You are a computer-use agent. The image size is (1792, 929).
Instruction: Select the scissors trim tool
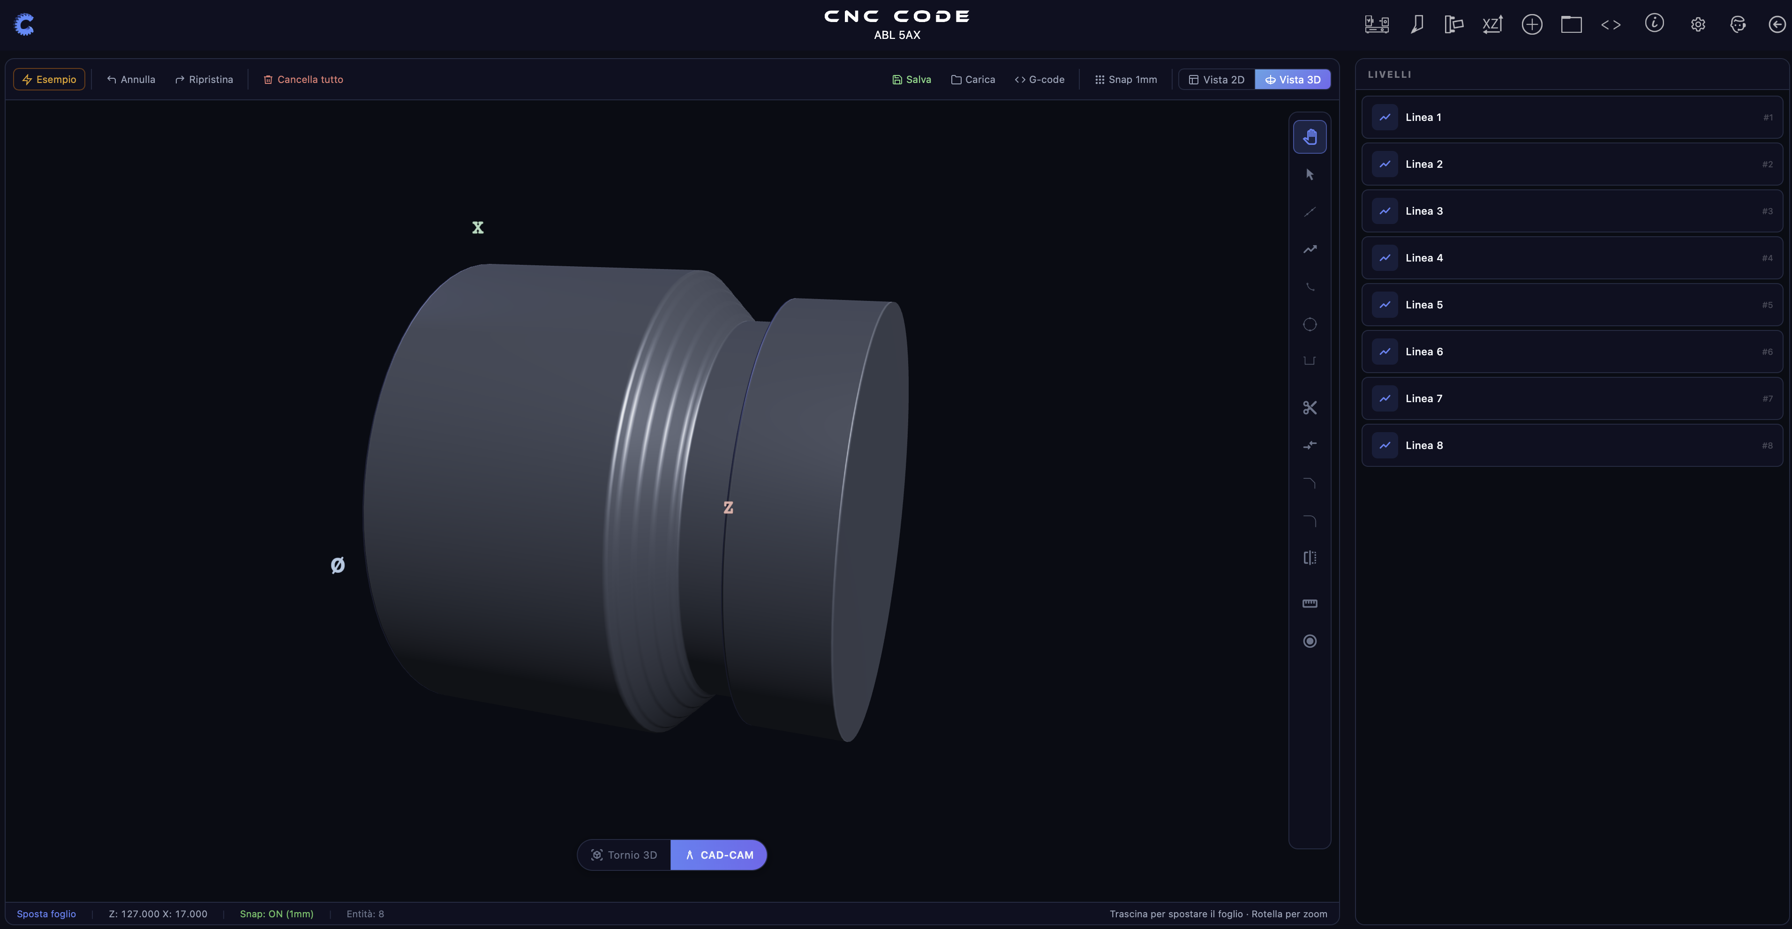(1309, 407)
